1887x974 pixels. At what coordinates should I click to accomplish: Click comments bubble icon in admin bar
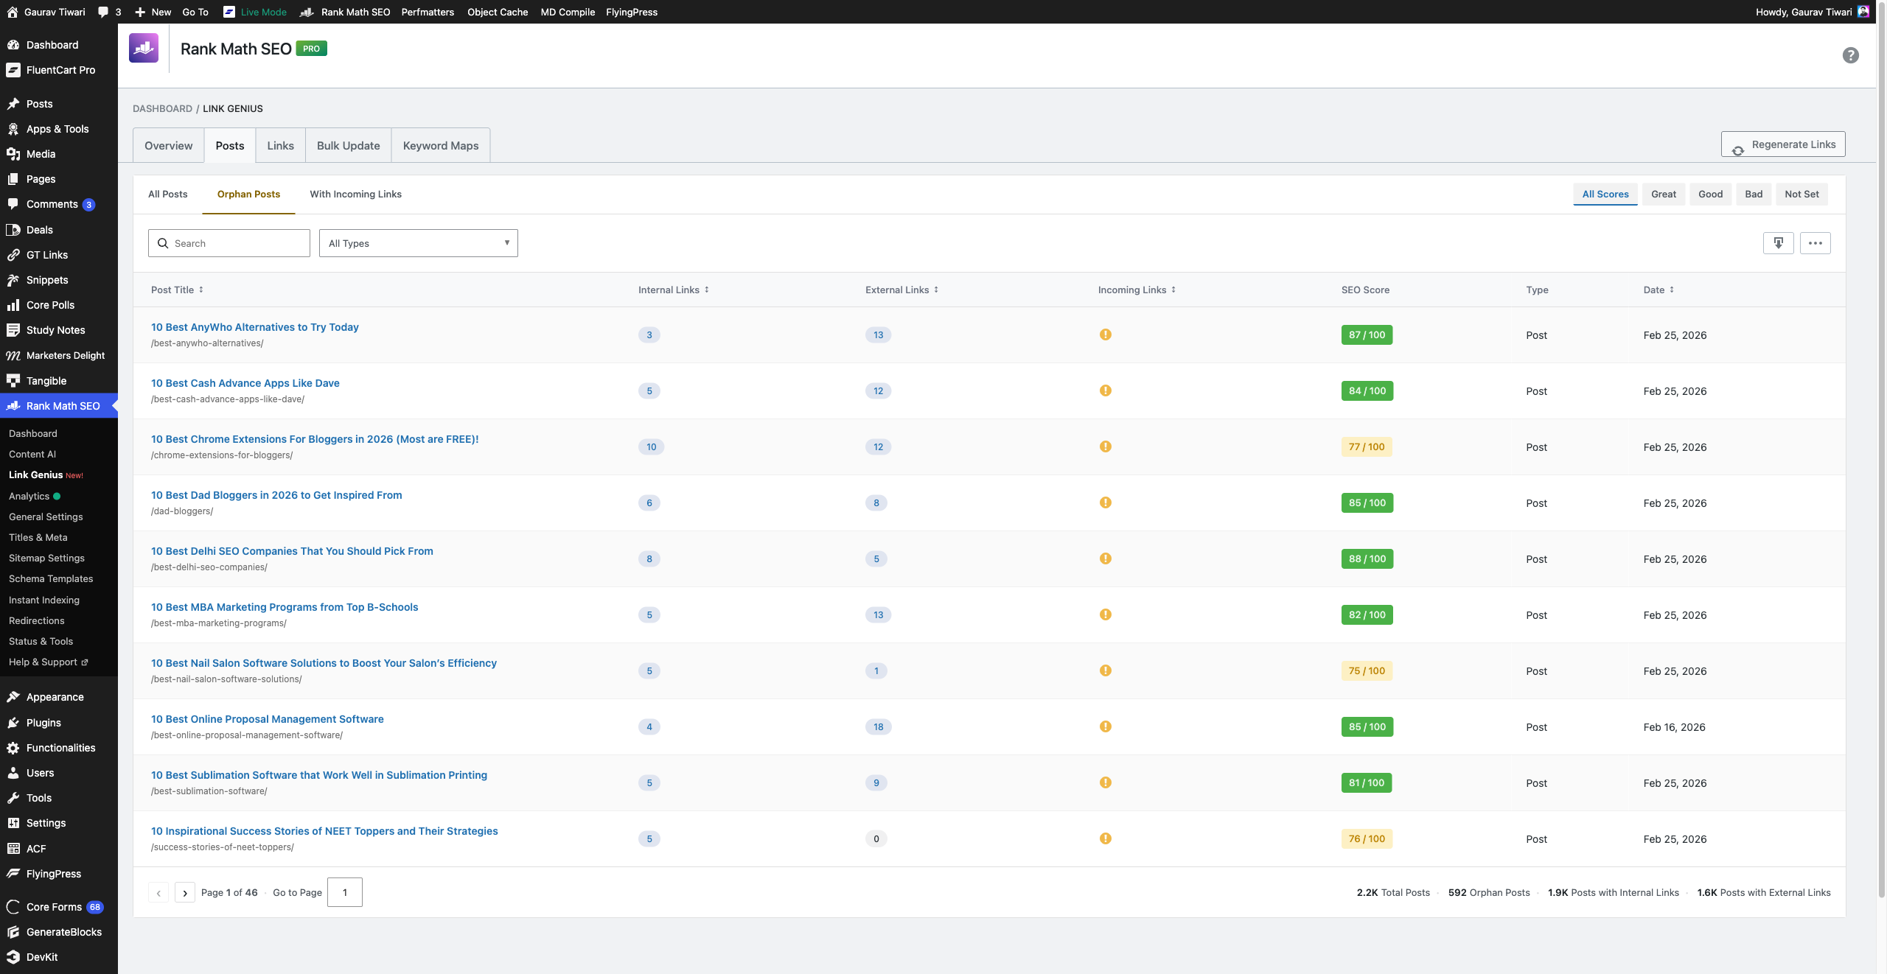point(103,12)
